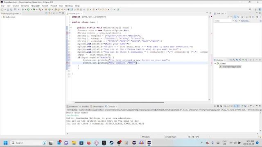Click the editor horizontal scrollbar

[119, 102]
